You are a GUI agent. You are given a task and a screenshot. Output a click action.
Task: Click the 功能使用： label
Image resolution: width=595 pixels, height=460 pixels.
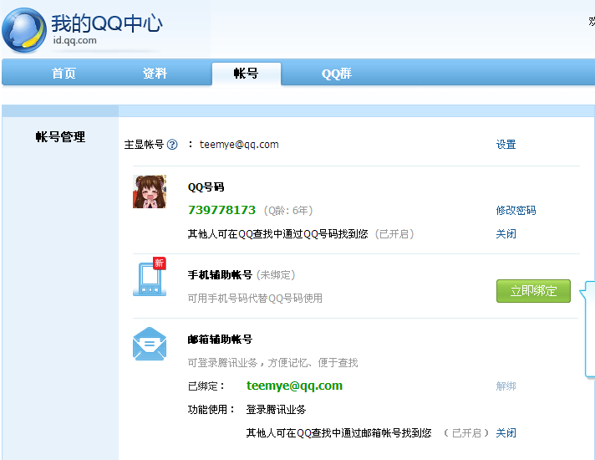211,410
